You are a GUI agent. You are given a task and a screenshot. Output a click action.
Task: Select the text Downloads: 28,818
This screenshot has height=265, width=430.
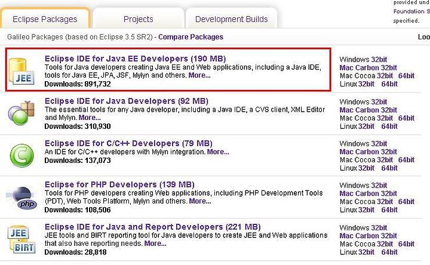click(x=76, y=252)
